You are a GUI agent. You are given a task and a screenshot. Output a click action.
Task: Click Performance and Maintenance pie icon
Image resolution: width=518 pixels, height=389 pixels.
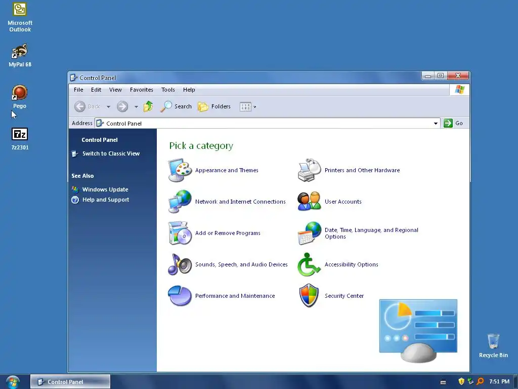(180, 296)
